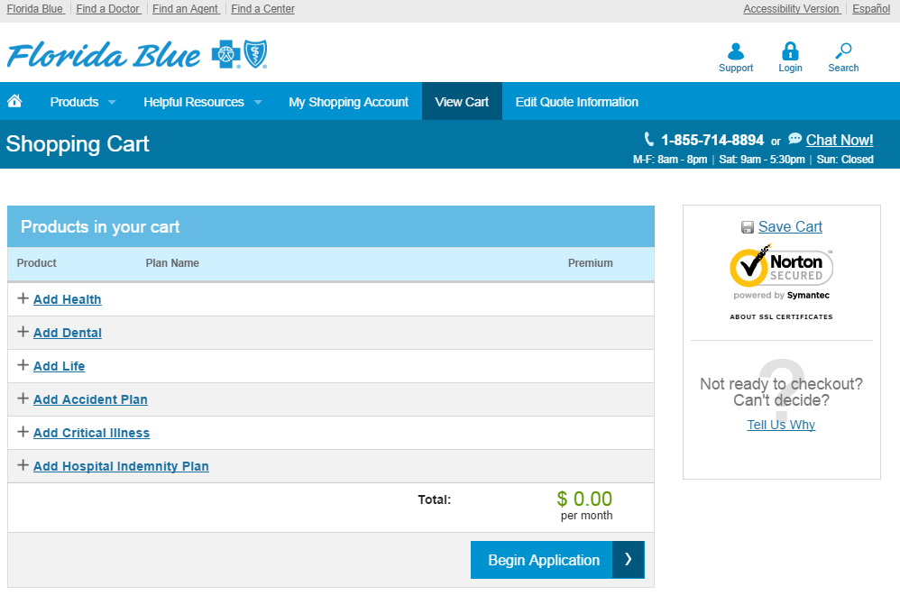This screenshot has width=900, height=614.
Task: Open the Find a Doctor link
Action: click(x=107, y=9)
